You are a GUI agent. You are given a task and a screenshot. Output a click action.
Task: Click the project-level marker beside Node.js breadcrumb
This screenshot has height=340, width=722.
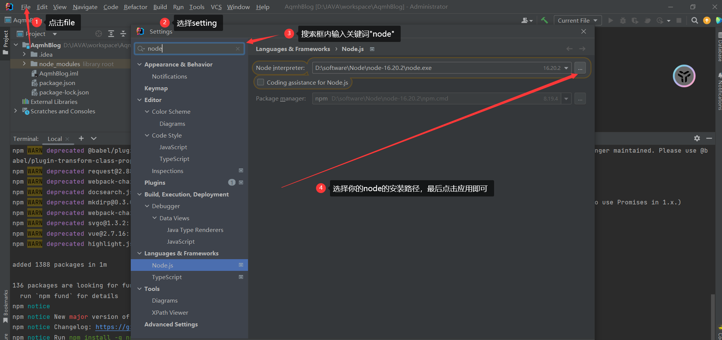click(372, 49)
